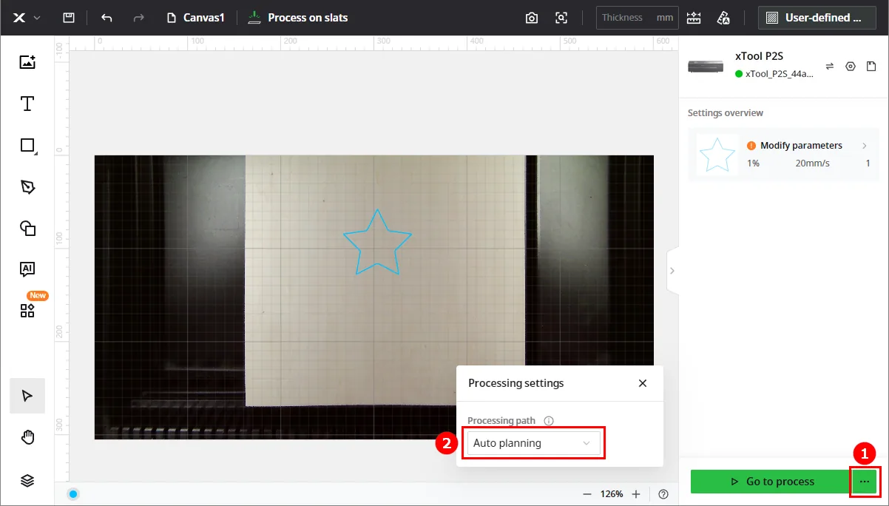Open the AI generation tool
Viewport: 889px width, 506px height.
27,269
